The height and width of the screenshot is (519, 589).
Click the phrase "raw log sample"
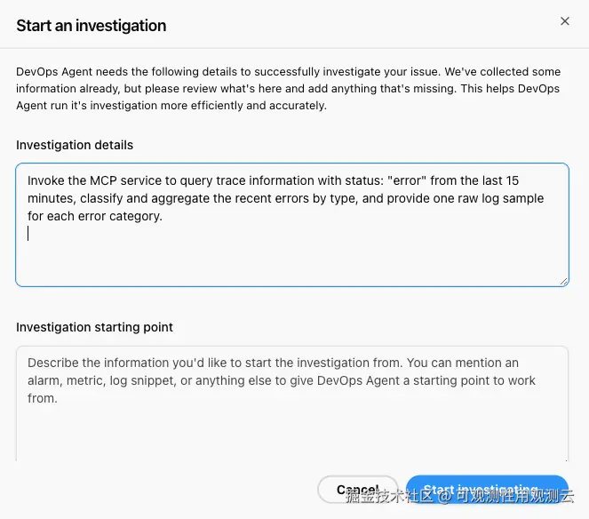499,197
